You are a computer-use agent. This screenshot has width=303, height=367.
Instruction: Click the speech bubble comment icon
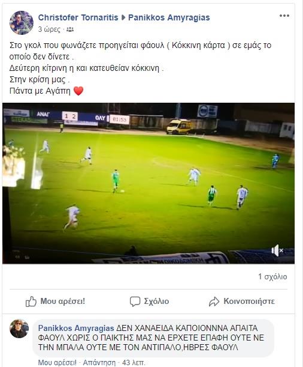point(135,302)
